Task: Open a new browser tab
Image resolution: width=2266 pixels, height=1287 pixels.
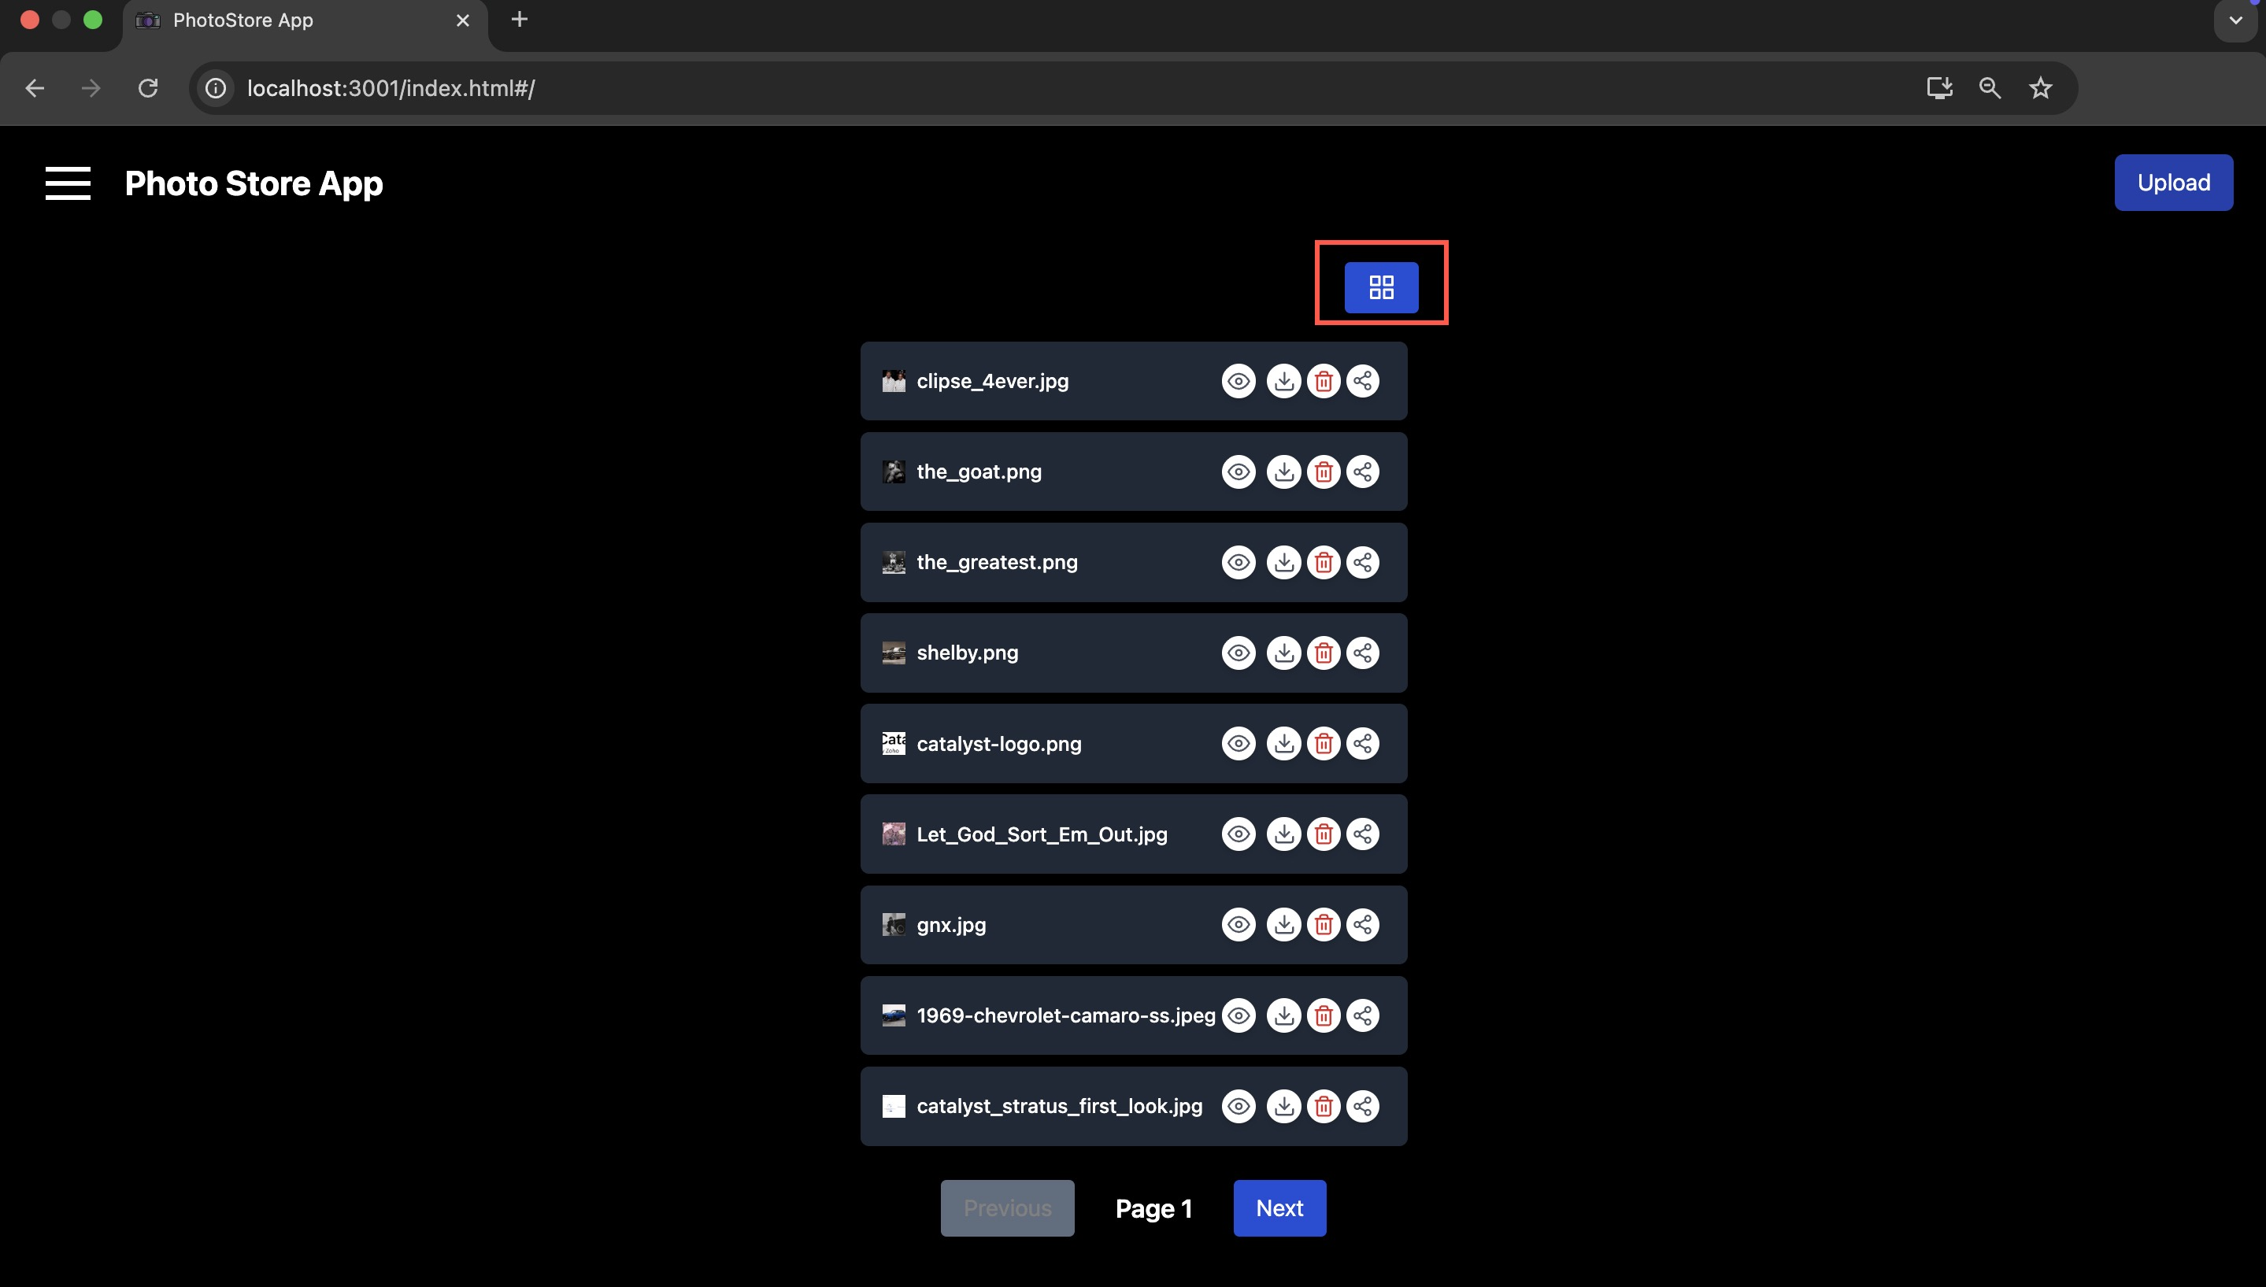Action: click(x=520, y=20)
